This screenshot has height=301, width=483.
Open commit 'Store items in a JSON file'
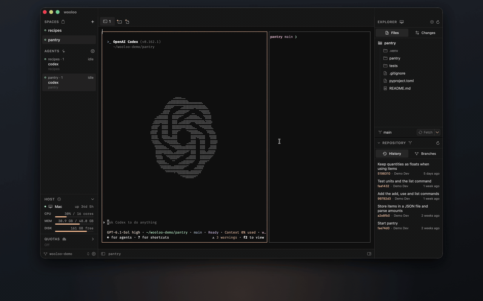click(409, 211)
